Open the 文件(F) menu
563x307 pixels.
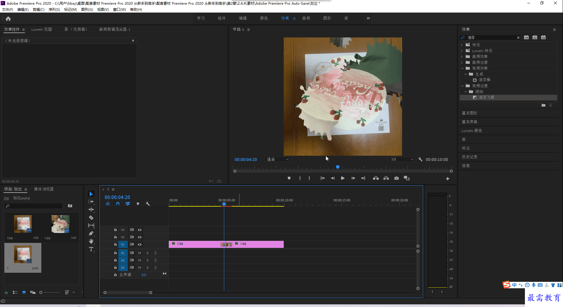click(x=8, y=9)
